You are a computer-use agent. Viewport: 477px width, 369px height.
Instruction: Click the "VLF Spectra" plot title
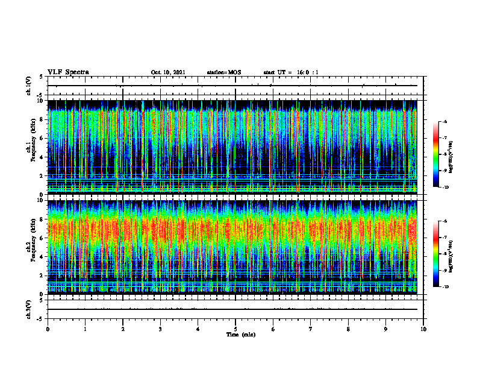pos(68,72)
